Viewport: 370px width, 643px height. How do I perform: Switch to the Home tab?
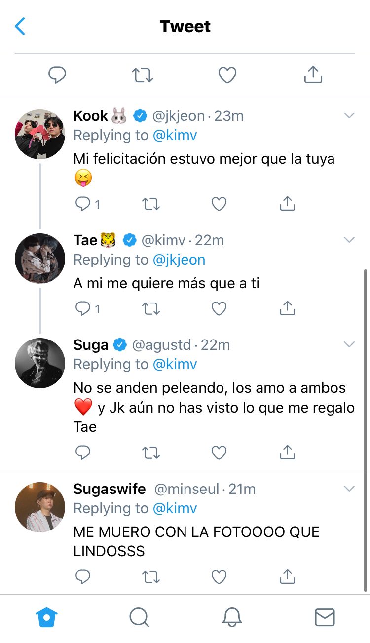47,617
